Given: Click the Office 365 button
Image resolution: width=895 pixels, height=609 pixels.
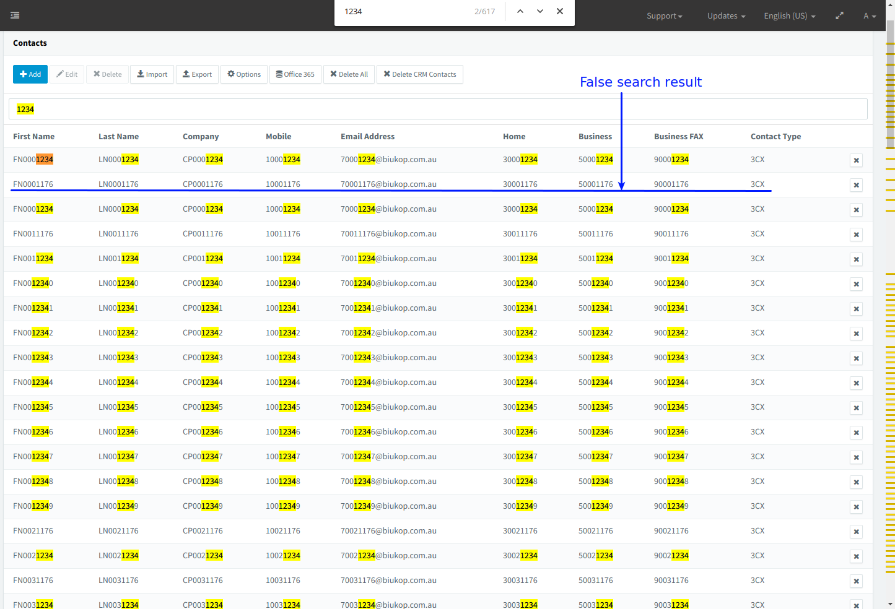Looking at the screenshot, I should click(295, 74).
